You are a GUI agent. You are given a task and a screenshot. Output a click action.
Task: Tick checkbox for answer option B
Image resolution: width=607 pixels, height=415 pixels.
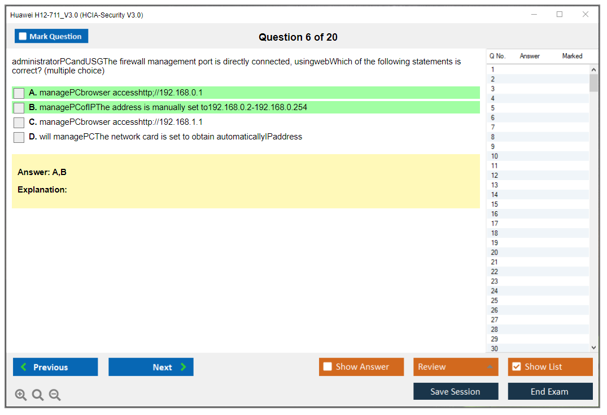pyautogui.click(x=19, y=108)
